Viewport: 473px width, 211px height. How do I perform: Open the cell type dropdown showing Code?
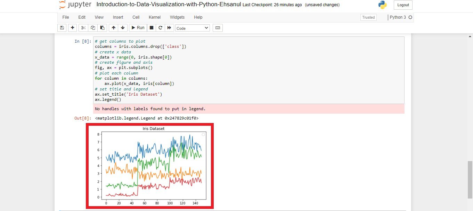pos(192,28)
